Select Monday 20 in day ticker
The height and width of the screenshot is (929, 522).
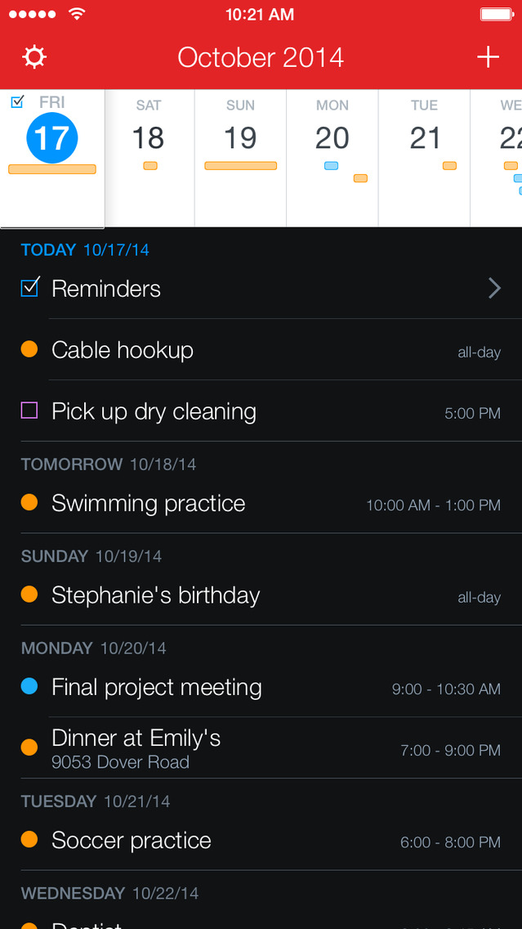click(332, 137)
